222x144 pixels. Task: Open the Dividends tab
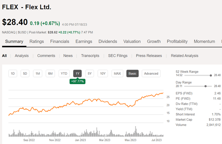pos(108,42)
